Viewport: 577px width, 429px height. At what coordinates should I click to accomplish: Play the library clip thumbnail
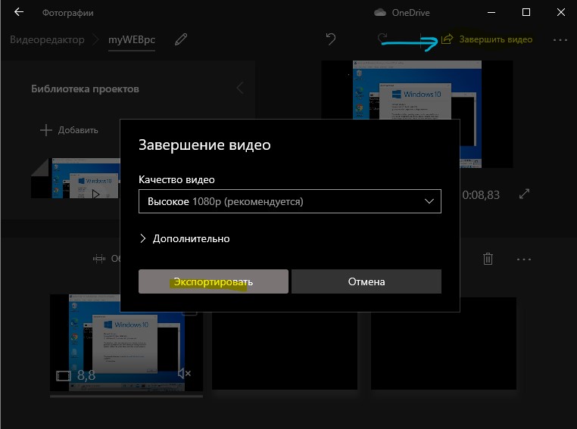click(95, 194)
